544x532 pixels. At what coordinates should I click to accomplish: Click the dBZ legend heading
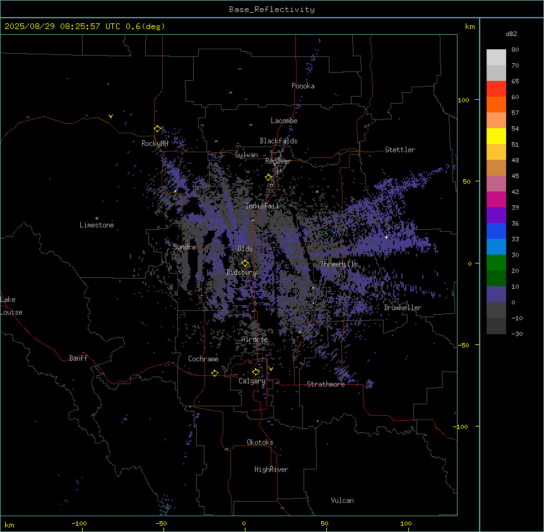[511, 33]
